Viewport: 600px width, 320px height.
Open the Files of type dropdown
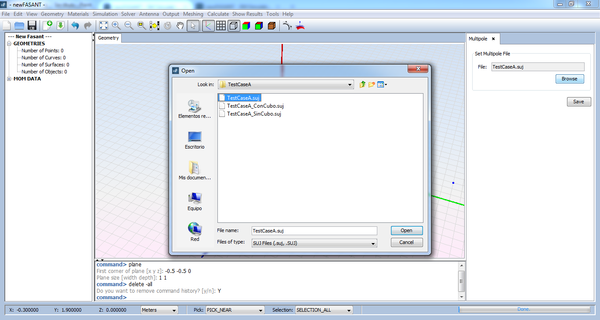(x=373, y=243)
